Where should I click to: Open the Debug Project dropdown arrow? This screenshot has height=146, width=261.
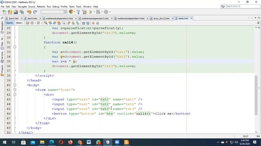pos(102,12)
